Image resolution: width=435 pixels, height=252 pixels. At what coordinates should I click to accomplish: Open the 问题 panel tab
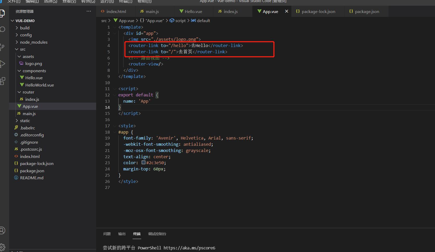point(107,234)
